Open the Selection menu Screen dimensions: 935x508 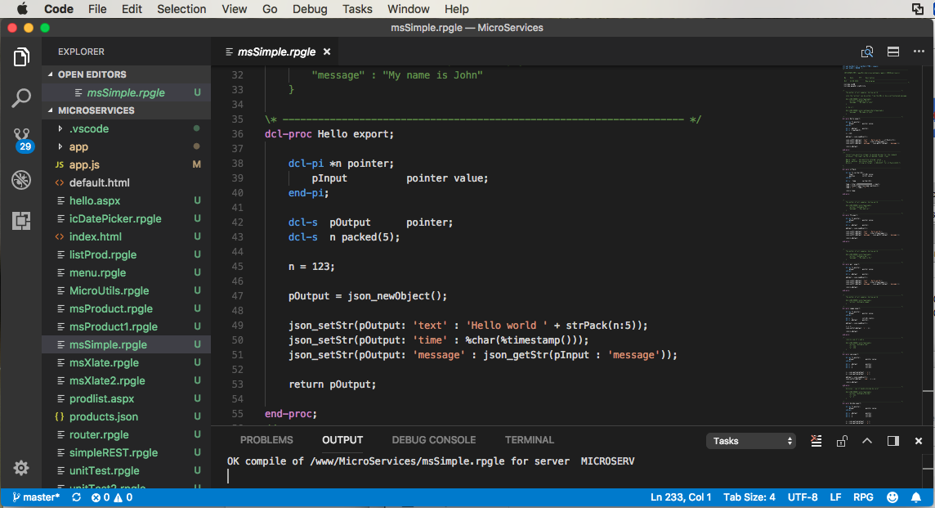click(x=181, y=9)
